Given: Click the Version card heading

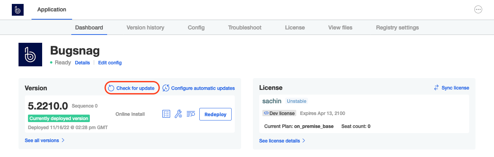Looking at the screenshot, I should coord(36,88).
